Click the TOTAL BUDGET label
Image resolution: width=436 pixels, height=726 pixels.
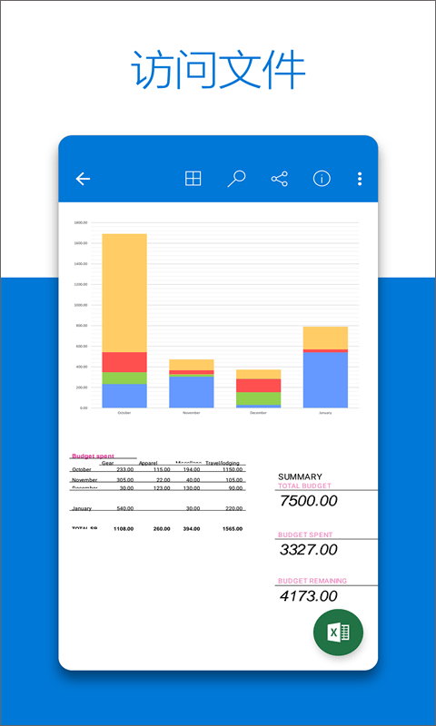point(304,486)
